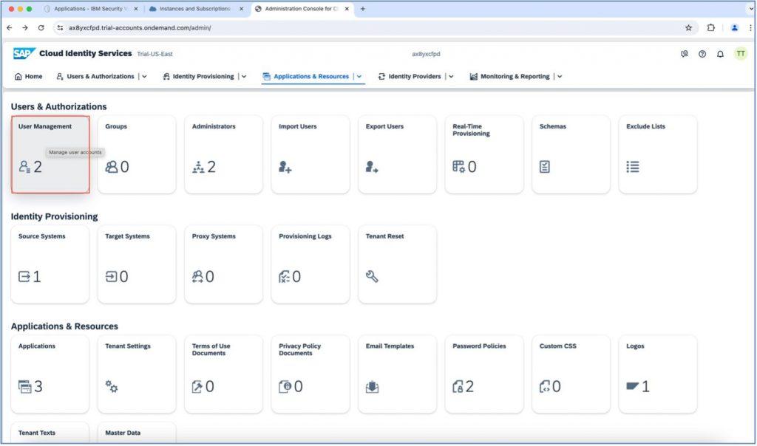This screenshot has height=446, width=757.
Task: Click the Exclude Lists icon
Action: [633, 167]
